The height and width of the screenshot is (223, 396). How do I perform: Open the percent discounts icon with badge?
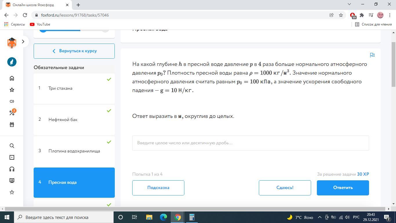pos(12,113)
